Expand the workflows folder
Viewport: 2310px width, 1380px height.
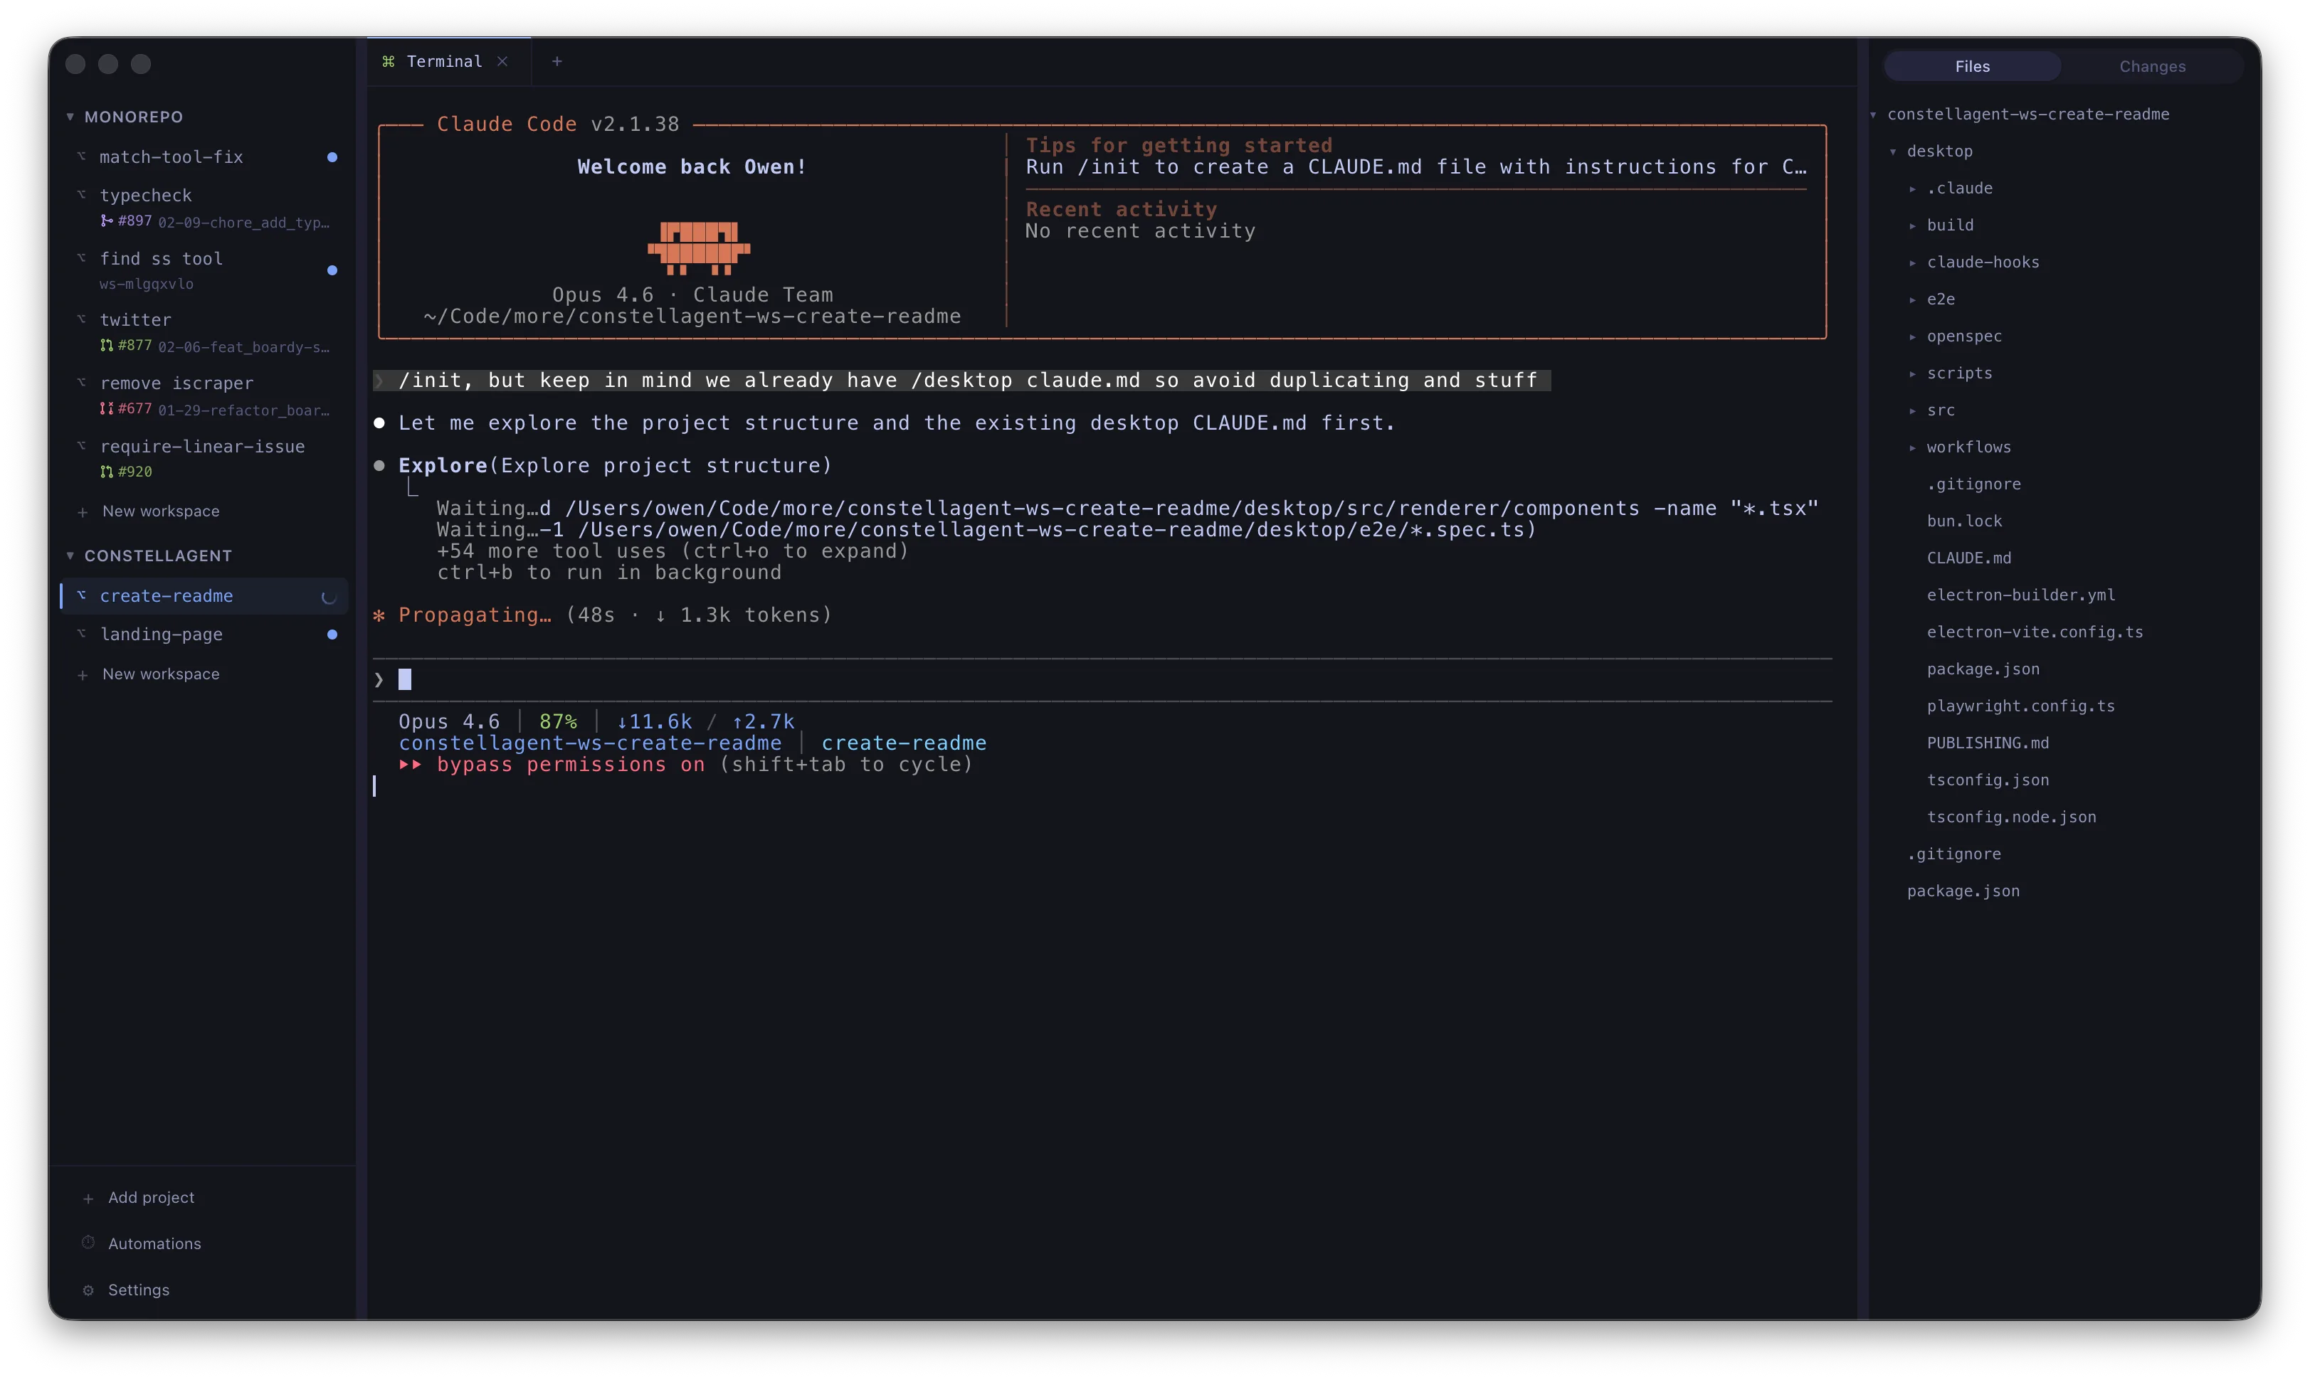point(1911,448)
